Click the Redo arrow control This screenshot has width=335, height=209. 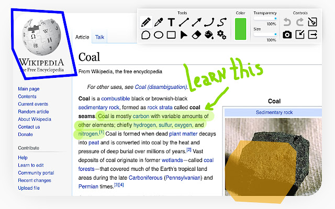pos(300,22)
